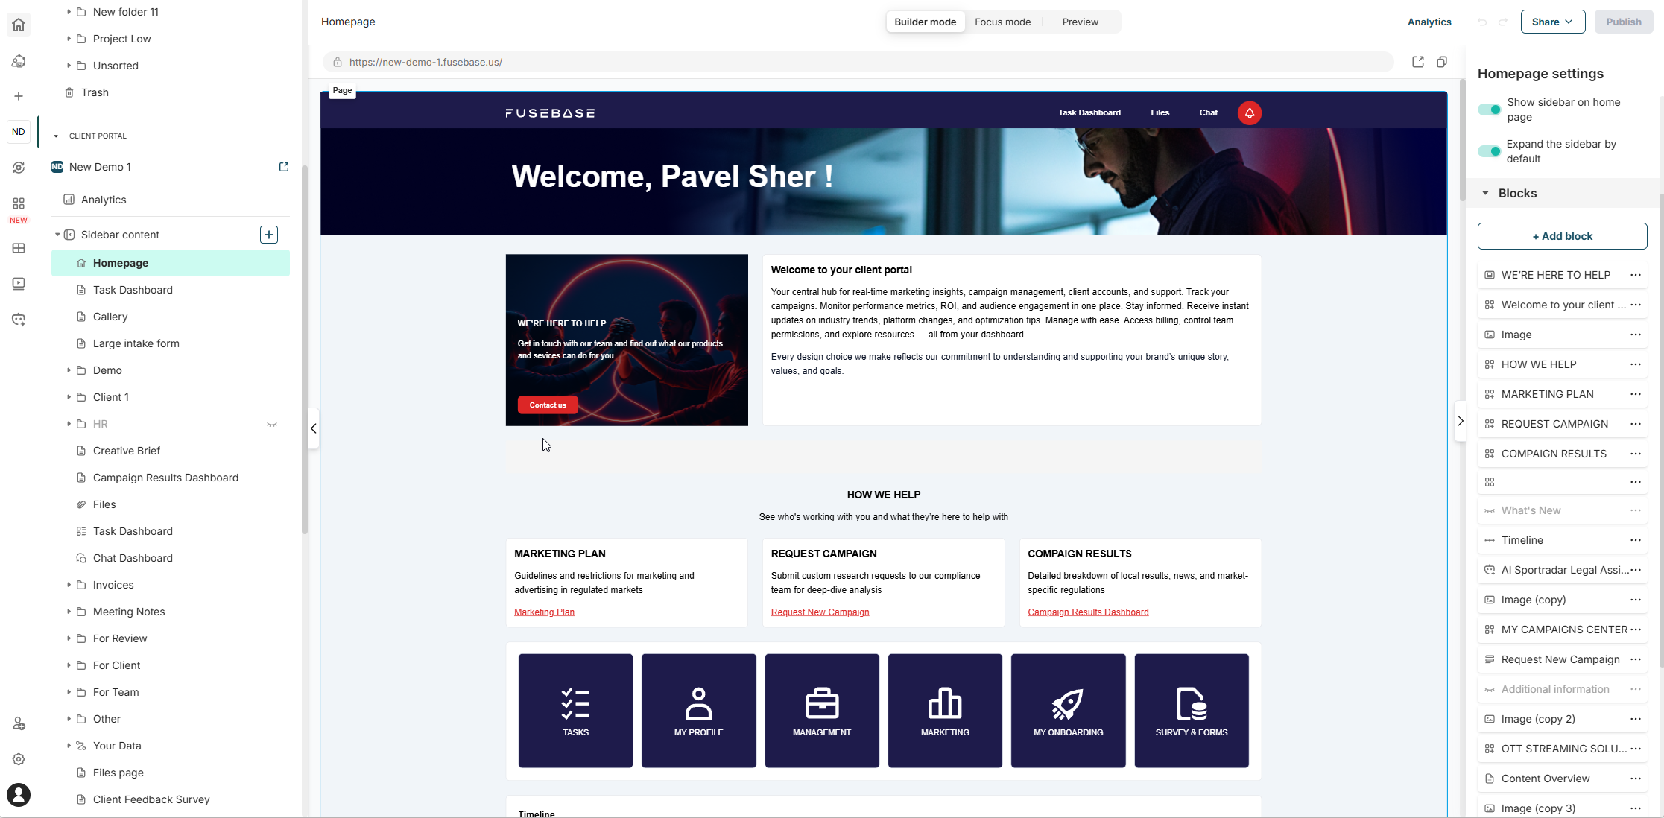
Task: Switch to Preview tab
Action: pyautogui.click(x=1080, y=22)
